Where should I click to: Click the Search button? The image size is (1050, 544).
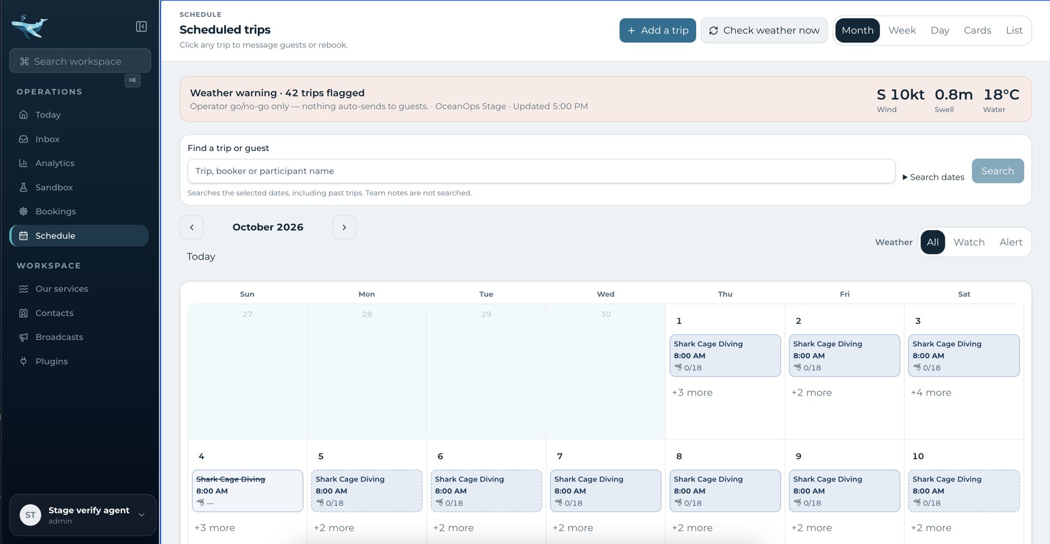point(998,171)
